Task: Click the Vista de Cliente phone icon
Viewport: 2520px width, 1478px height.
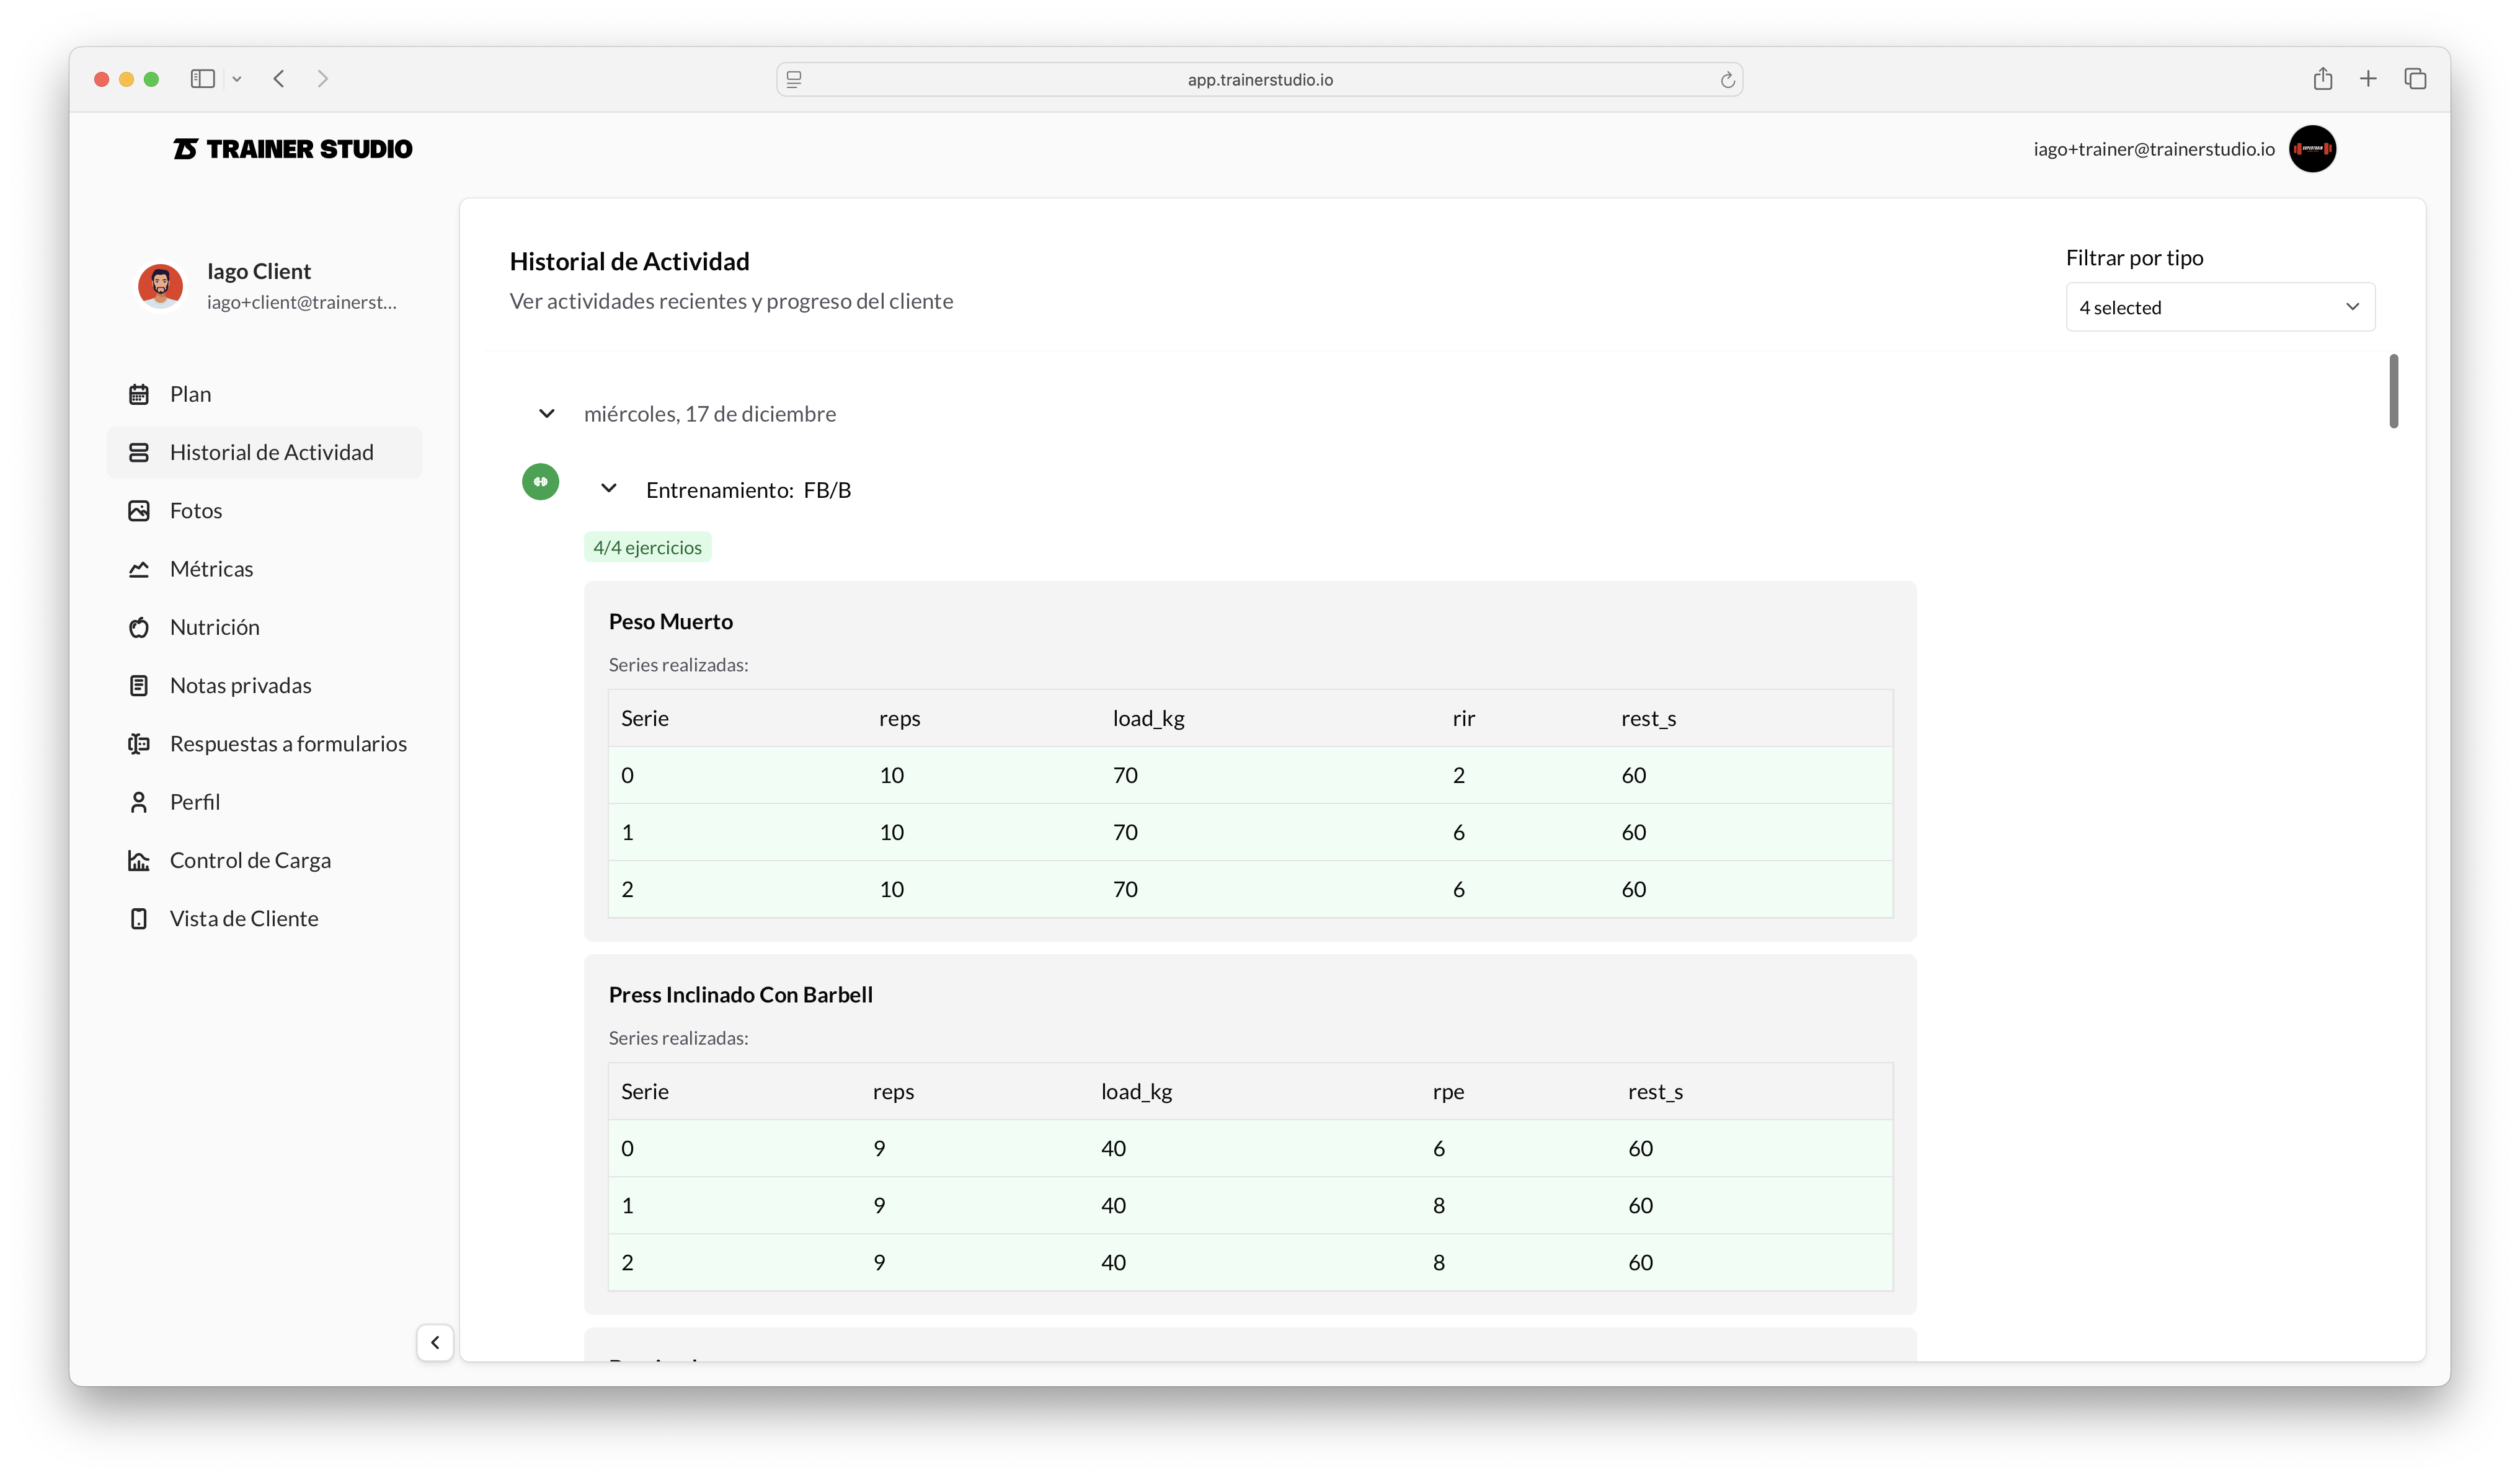Action: pyautogui.click(x=139, y=918)
